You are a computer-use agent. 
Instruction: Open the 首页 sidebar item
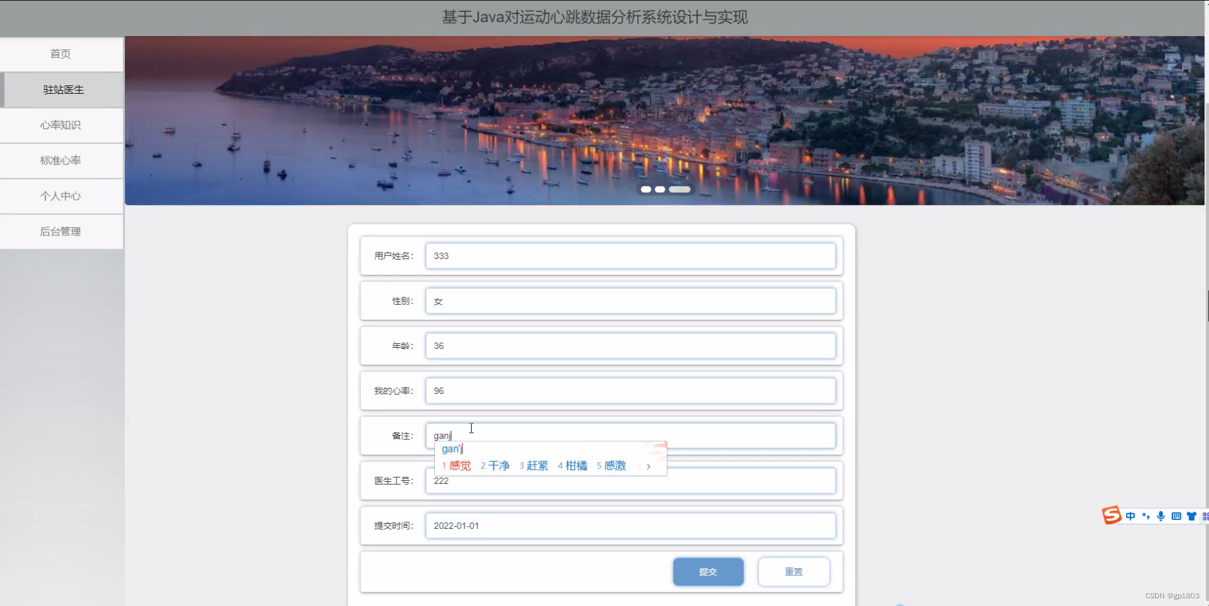61,54
